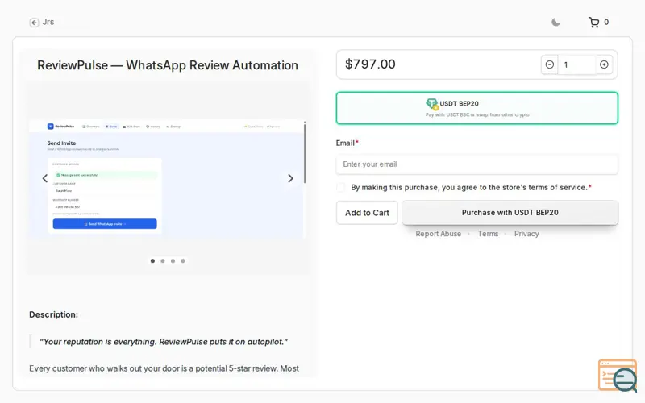Screen dimensions: 645x403
Task: Click the ReviewPulse product title
Action: [x=168, y=65]
